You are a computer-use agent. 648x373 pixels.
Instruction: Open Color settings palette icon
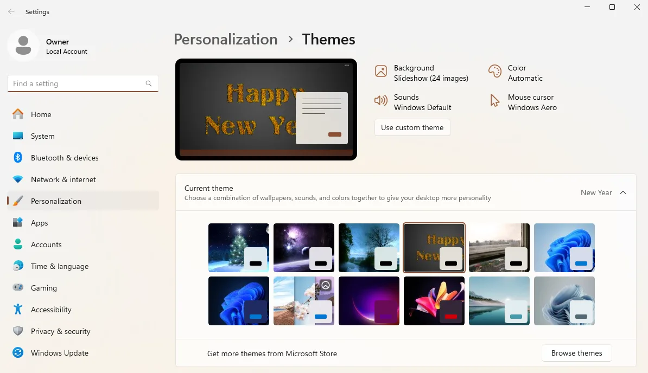point(494,72)
